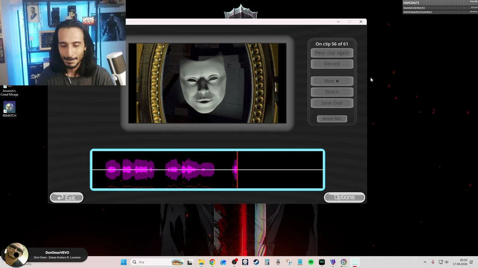Exit the dubbing screen
The width and height of the screenshot is (478, 268).
coord(66,198)
